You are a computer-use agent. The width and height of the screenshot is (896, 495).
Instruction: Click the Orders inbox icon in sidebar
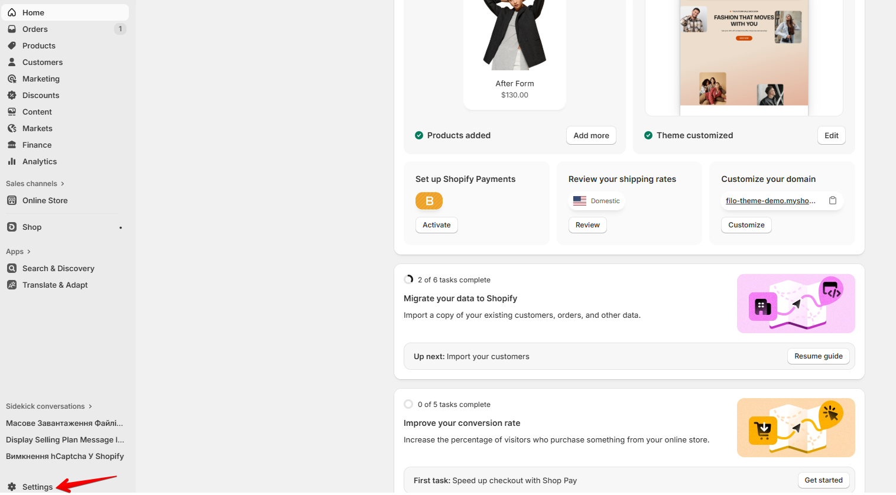pos(12,29)
